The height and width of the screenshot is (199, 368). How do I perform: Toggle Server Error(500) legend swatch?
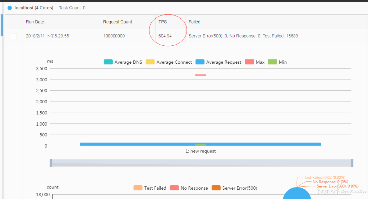coord(216,188)
